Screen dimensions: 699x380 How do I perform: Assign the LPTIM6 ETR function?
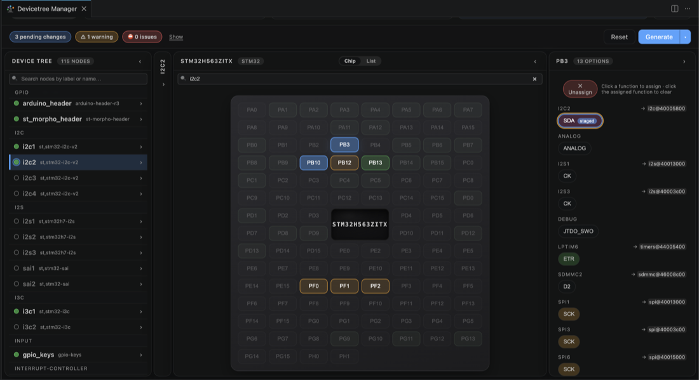click(x=568, y=259)
